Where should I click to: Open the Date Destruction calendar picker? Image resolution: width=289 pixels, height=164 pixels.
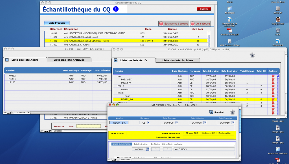coord(148,149)
